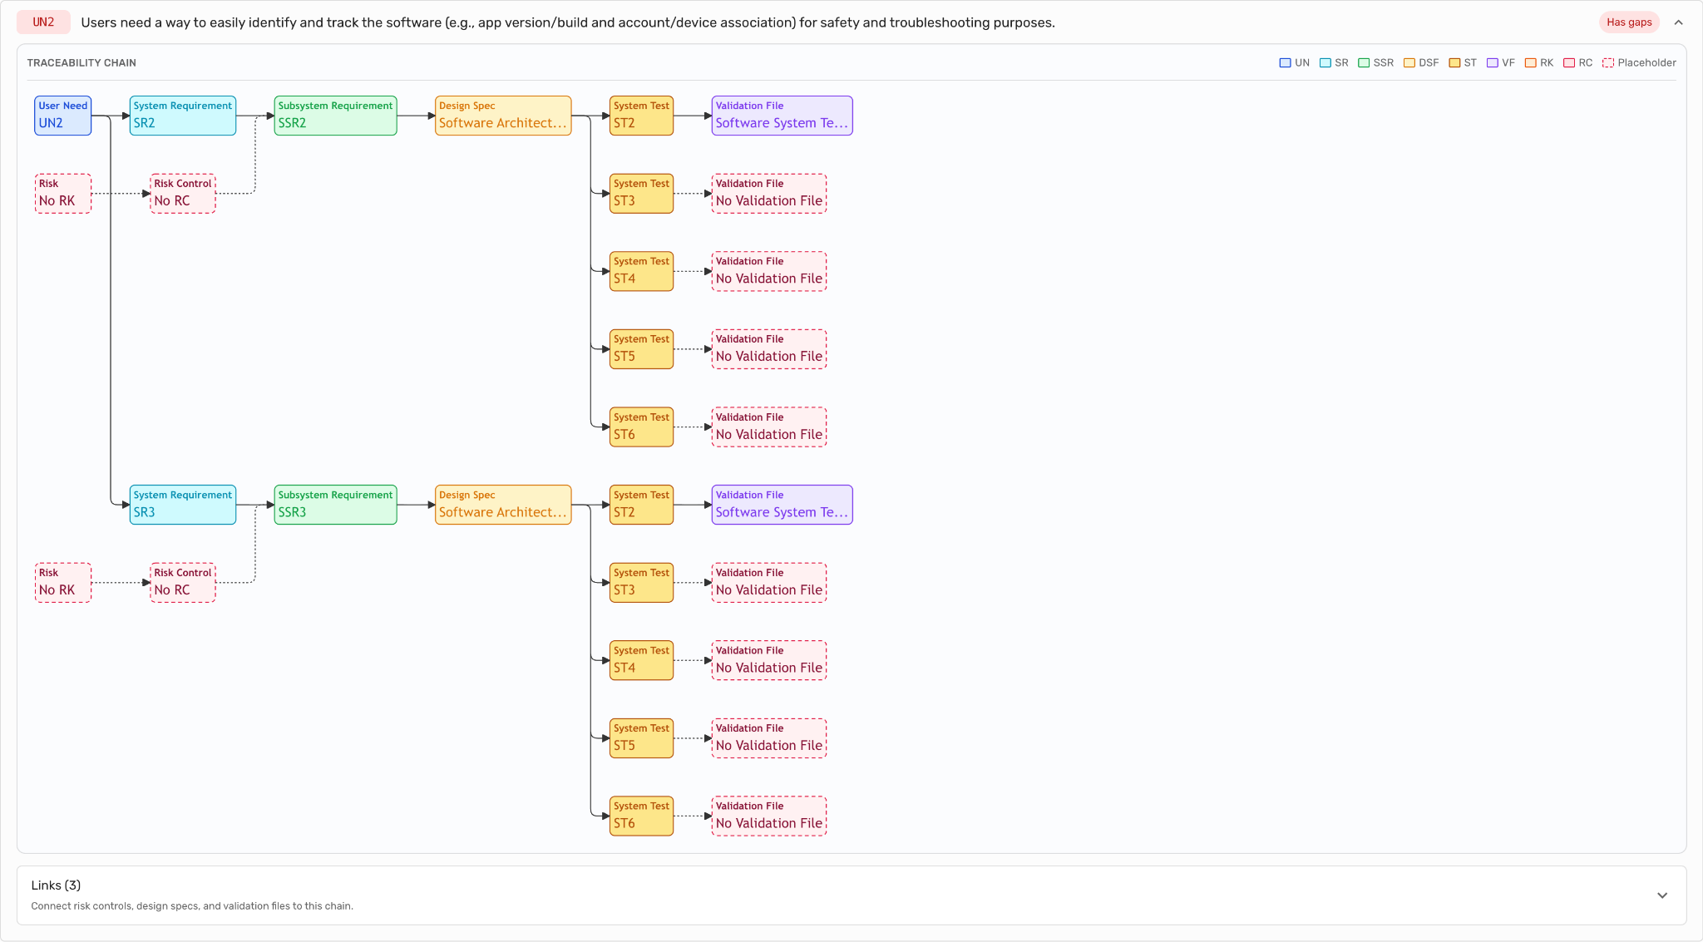The image size is (1703, 942).
Task: Open System Requirement SR2 node
Action: (183, 116)
